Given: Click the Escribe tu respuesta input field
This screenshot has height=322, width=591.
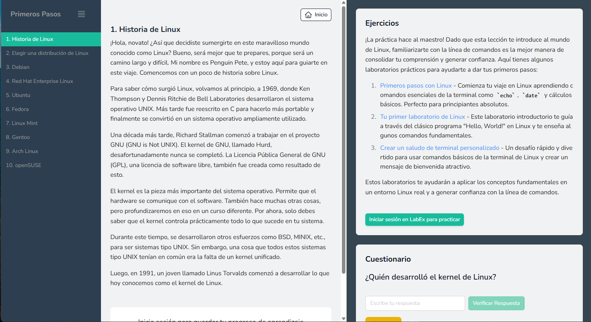Looking at the screenshot, I should (415, 303).
